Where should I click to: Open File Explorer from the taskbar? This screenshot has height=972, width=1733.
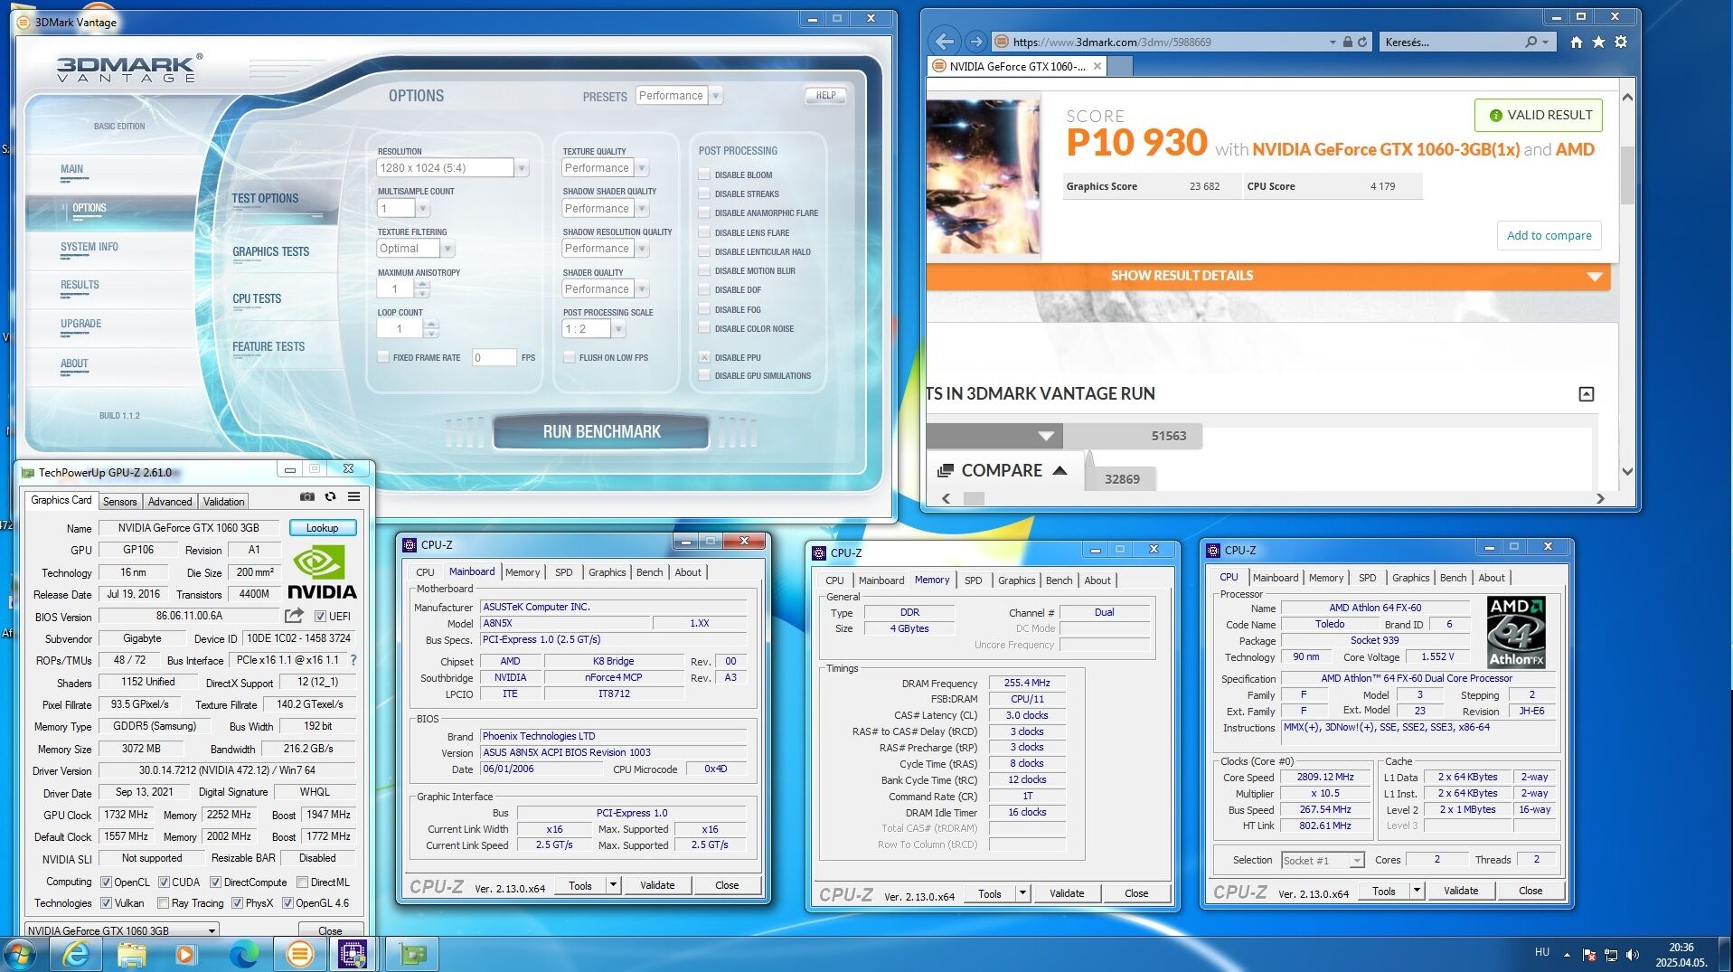click(132, 954)
